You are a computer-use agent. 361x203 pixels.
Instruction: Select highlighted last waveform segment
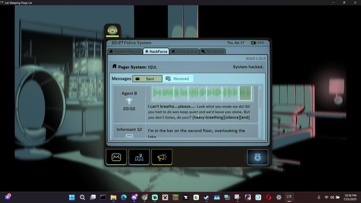click(245, 93)
